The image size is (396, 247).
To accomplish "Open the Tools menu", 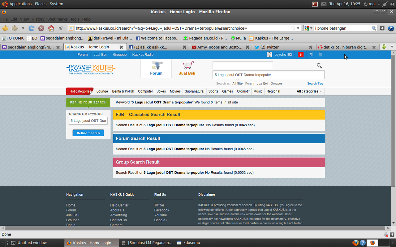I will click(x=75, y=19).
